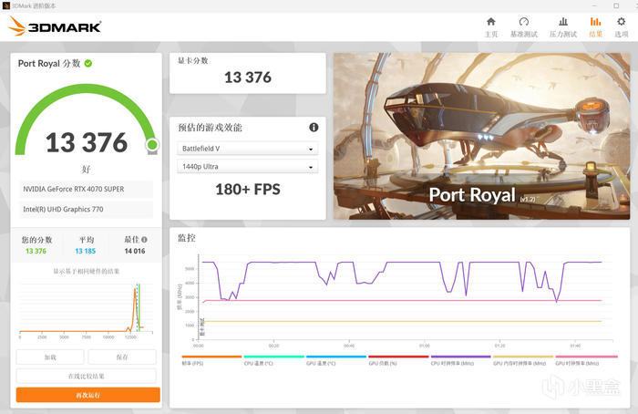The width and height of the screenshot is (638, 414).
Task: Click the 监控 section heading
Action: tap(186, 238)
